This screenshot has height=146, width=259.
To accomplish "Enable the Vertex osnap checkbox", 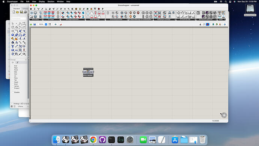I will 13,86.
